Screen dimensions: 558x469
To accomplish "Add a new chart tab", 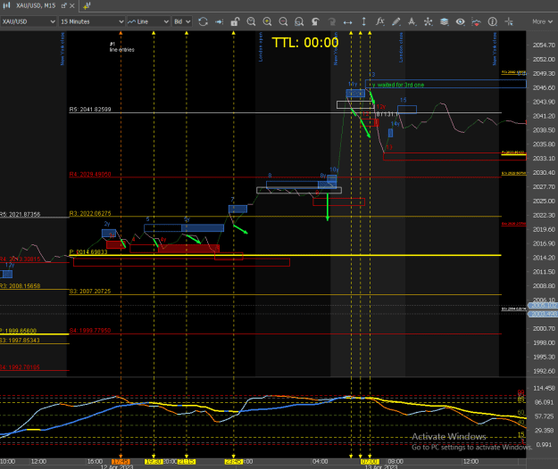I will point(87,5).
